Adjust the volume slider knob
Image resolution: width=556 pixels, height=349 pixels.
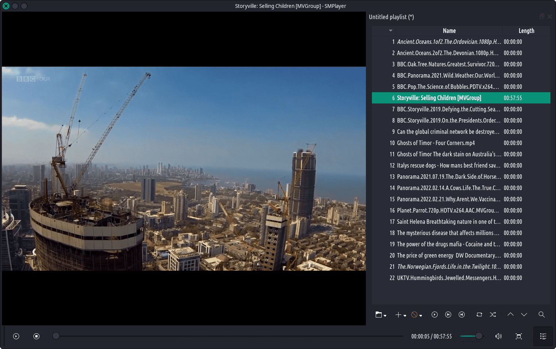pyautogui.click(x=479, y=336)
